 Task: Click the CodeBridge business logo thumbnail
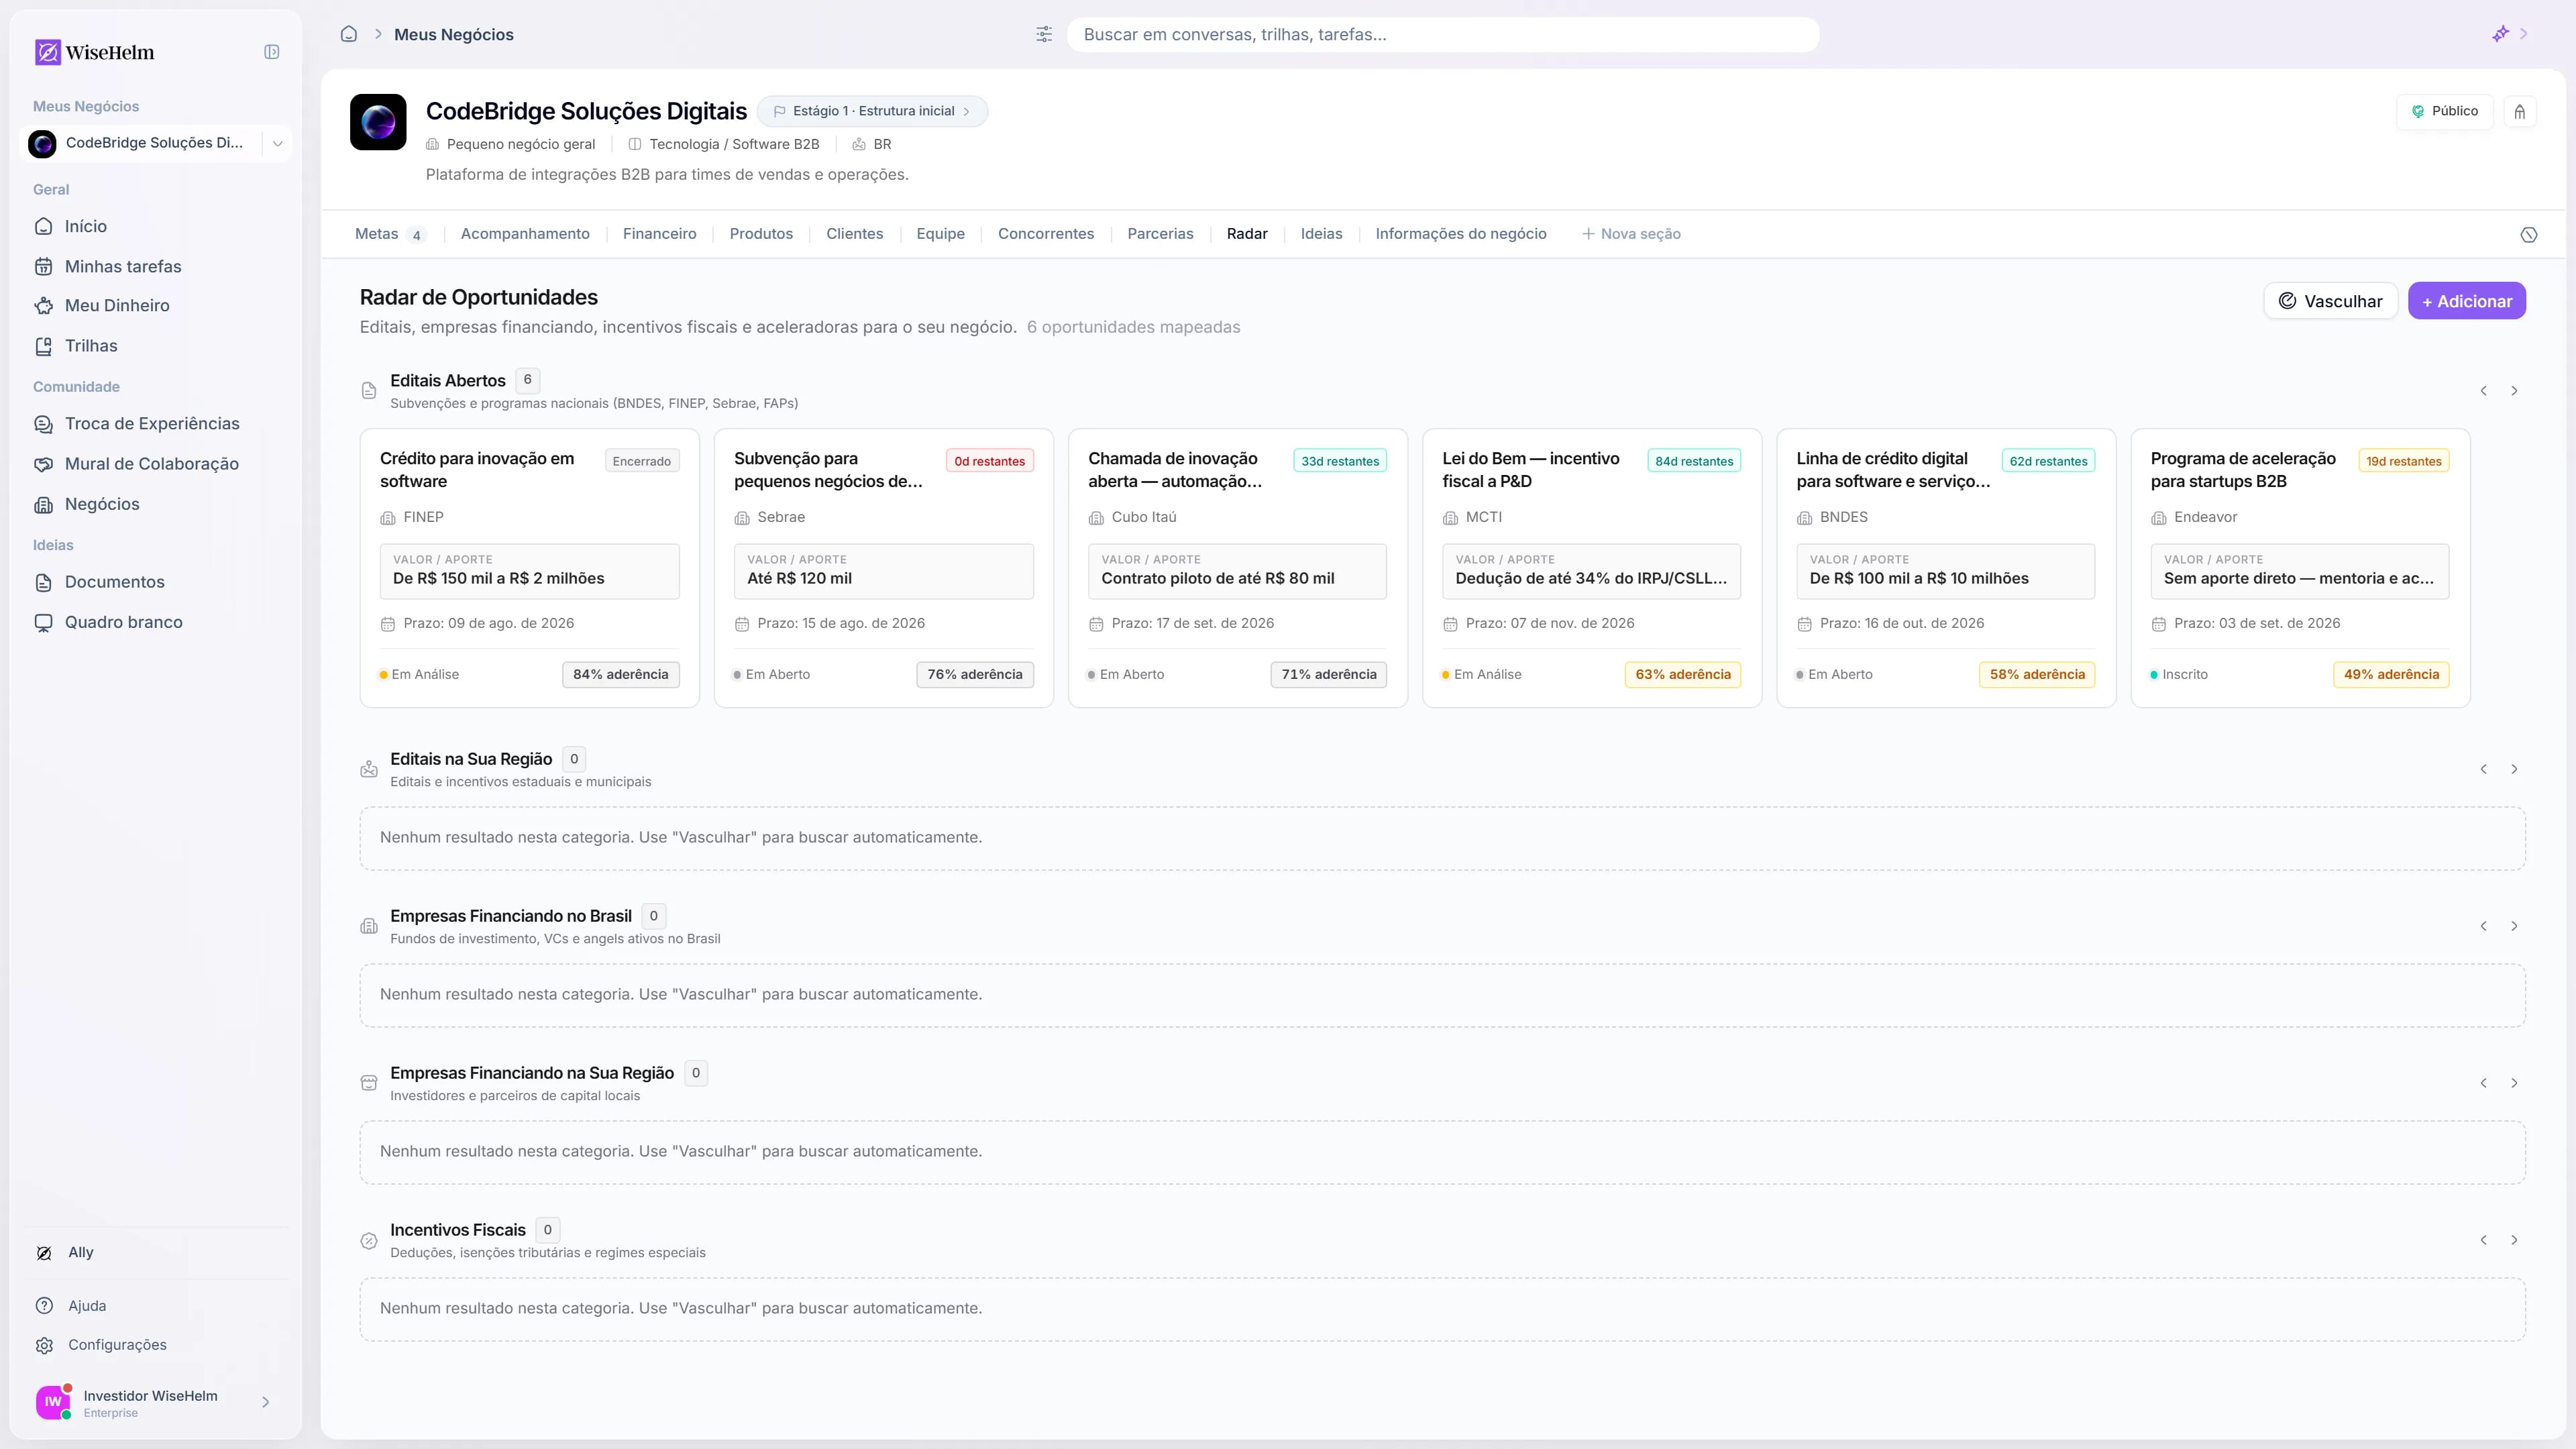click(x=378, y=122)
